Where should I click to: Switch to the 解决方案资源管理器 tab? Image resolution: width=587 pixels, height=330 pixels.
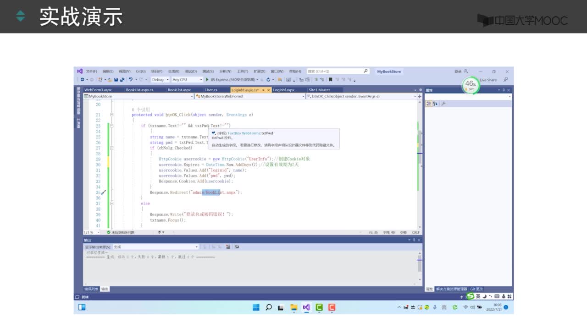(452, 289)
